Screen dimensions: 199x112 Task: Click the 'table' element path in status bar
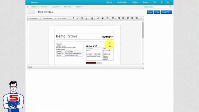[30, 67]
